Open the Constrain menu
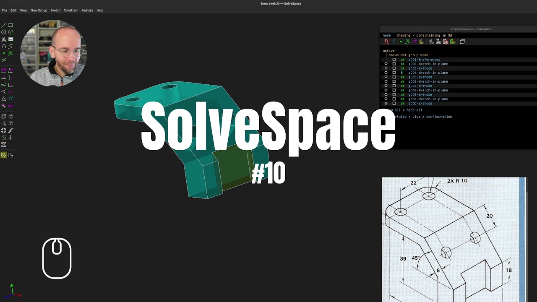537x302 pixels. [71, 10]
